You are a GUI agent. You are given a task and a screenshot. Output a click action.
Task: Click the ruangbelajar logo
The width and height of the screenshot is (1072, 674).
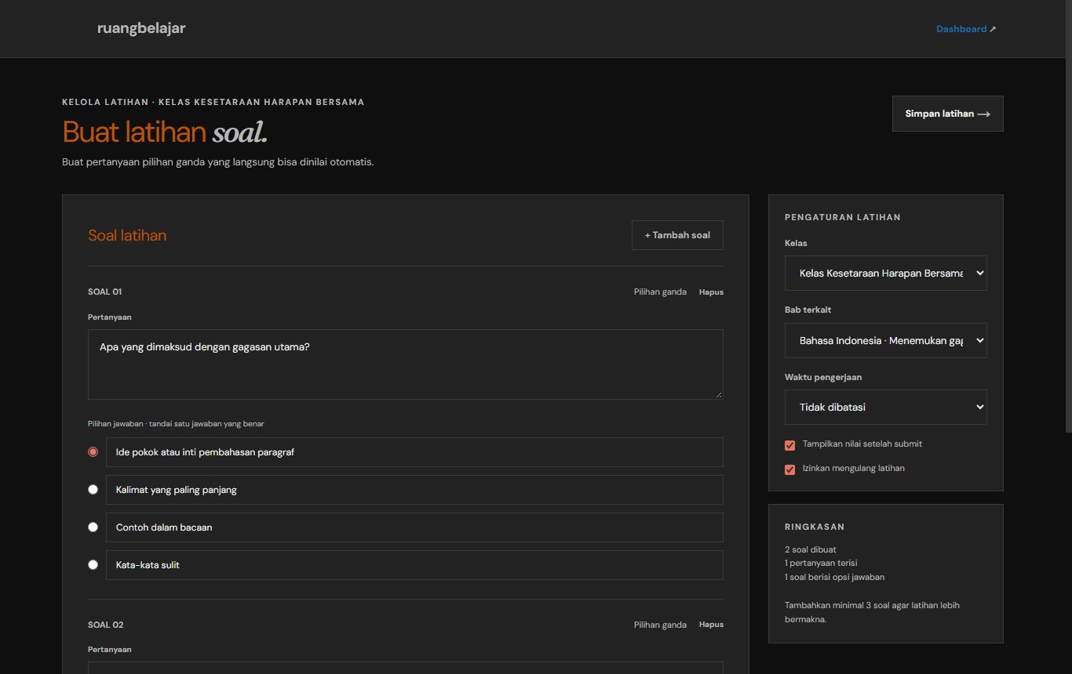tap(141, 28)
